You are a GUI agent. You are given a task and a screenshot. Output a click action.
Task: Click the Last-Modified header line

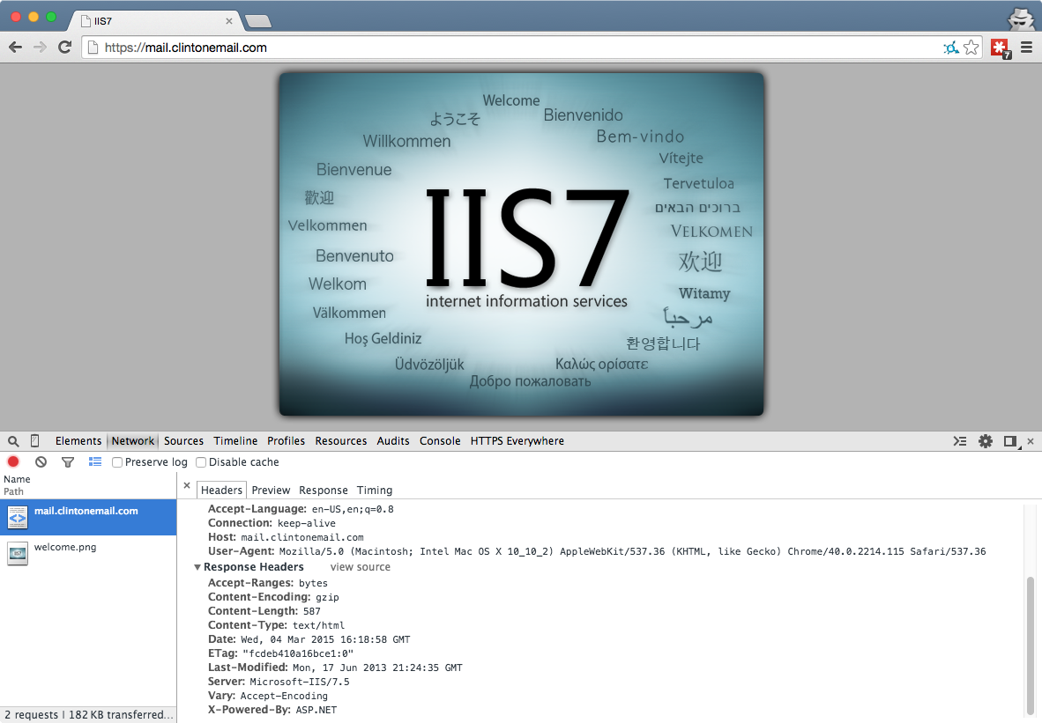[x=335, y=668]
